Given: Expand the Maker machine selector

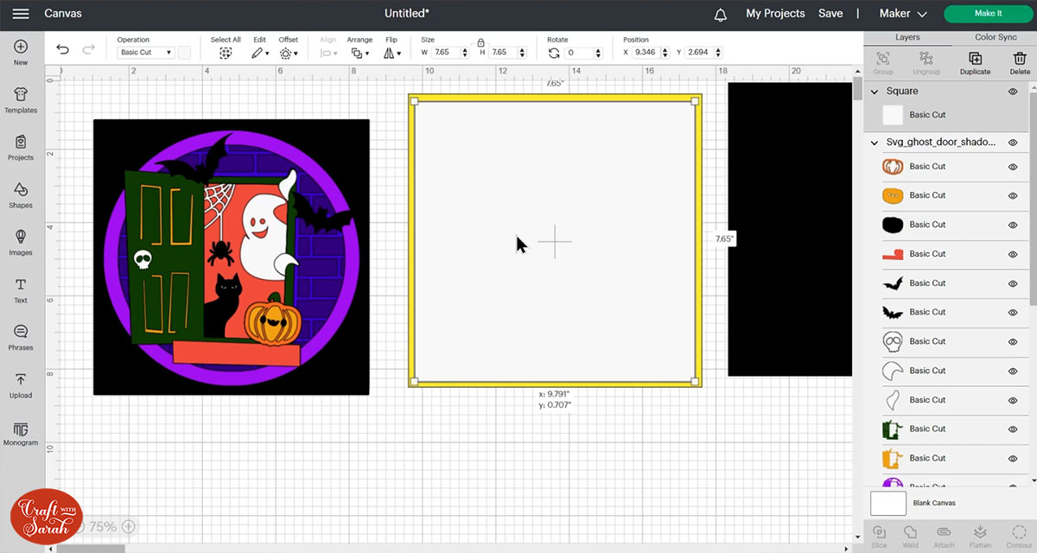Looking at the screenshot, I should pos(902,14).
